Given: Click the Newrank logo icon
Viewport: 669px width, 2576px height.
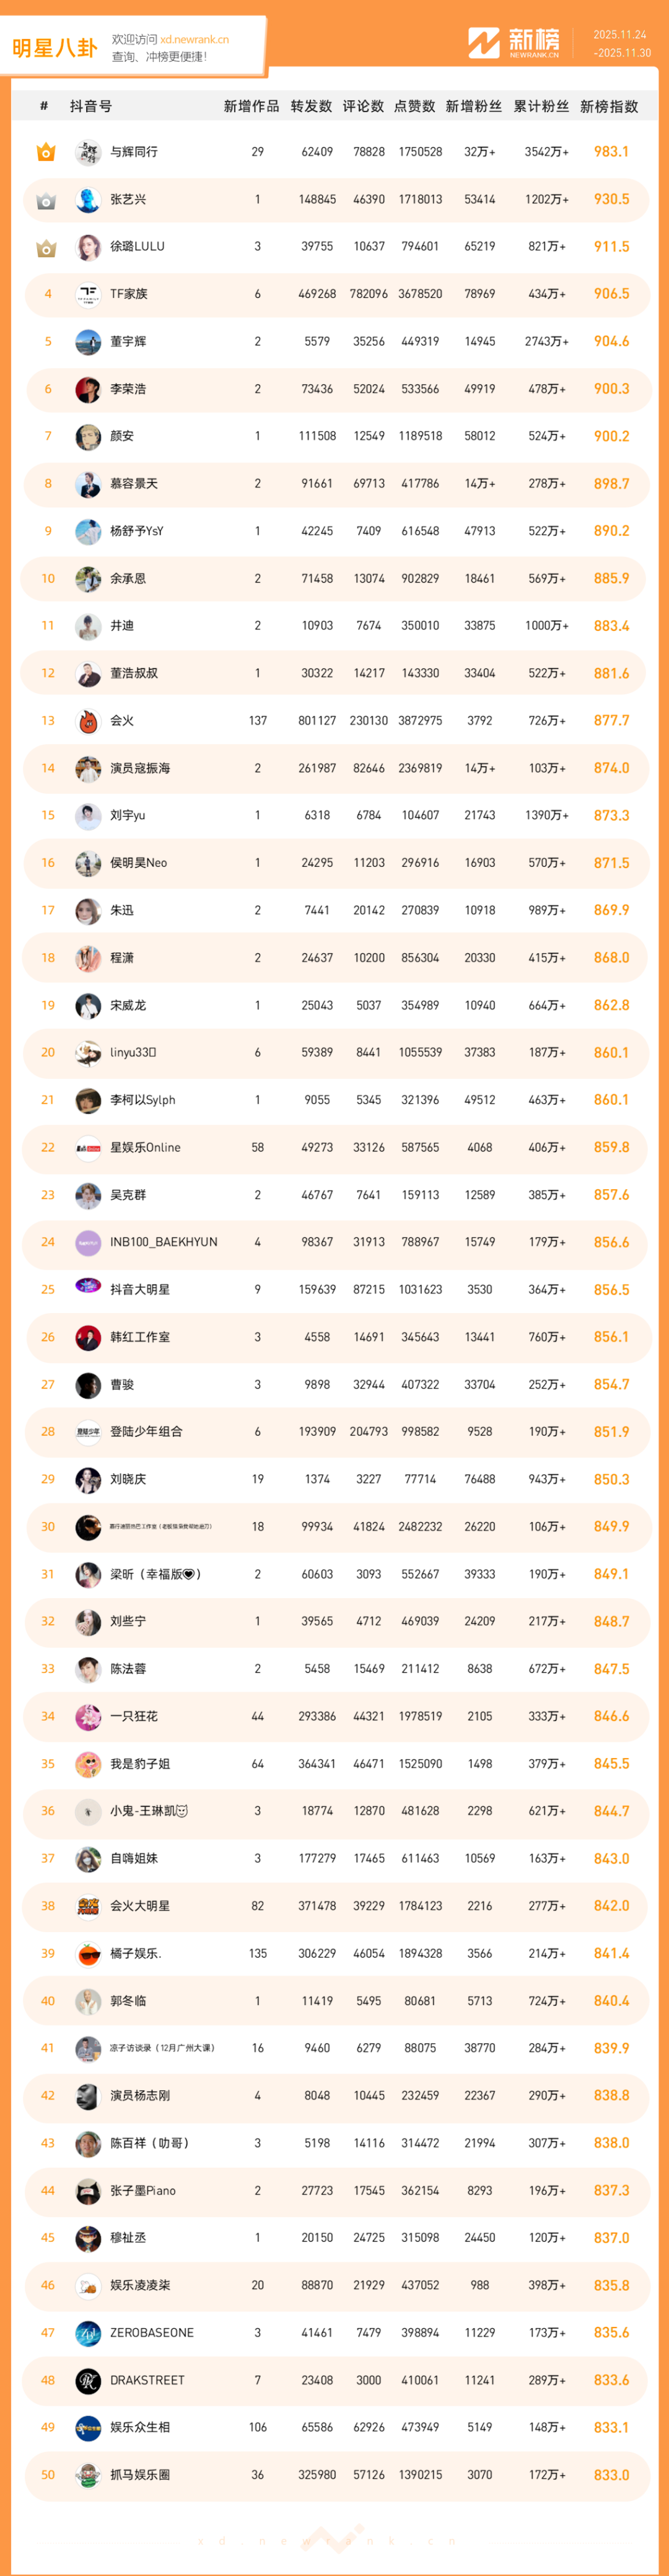Looking at the screenshot, I should [x=484, y=43].
